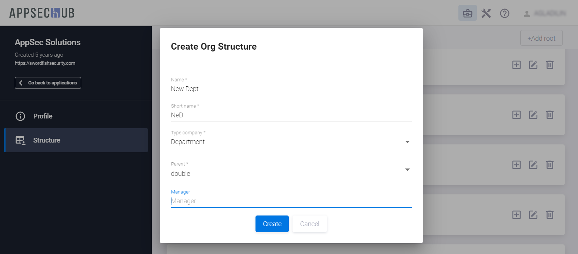Click the user profile avatar icon
The image size is (578, 254).
pos(527,13)
